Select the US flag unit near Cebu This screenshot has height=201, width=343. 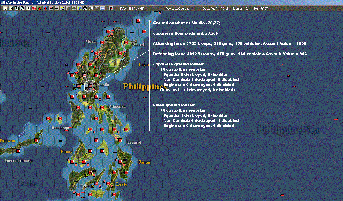(x=96, y=183)
